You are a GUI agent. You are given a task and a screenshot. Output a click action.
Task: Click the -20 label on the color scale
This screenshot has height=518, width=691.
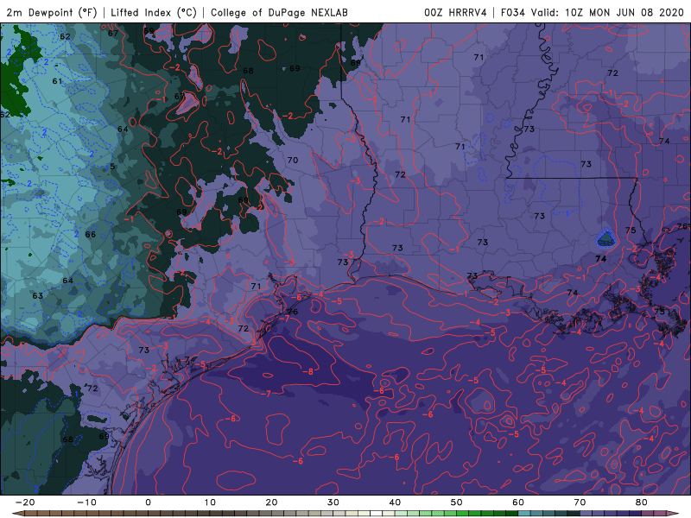pos(25,502)
